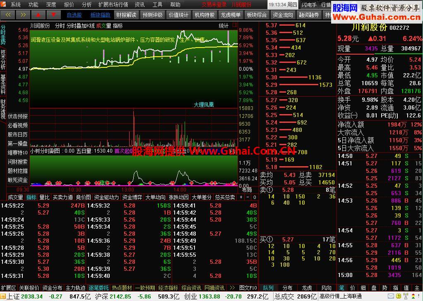
Task: Open the mail envelope icon in the status bar
Action: 391,297
